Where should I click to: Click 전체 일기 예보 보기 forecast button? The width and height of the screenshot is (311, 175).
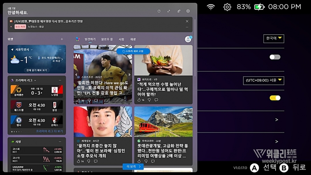pos(37,70)
